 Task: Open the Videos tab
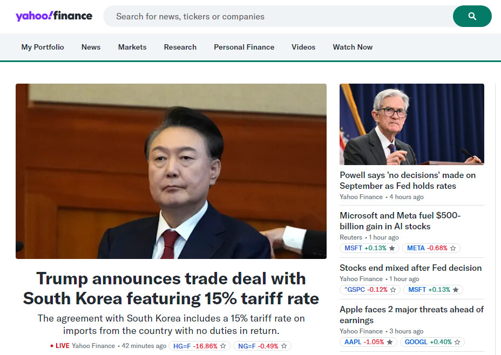[x=303, y=47]
